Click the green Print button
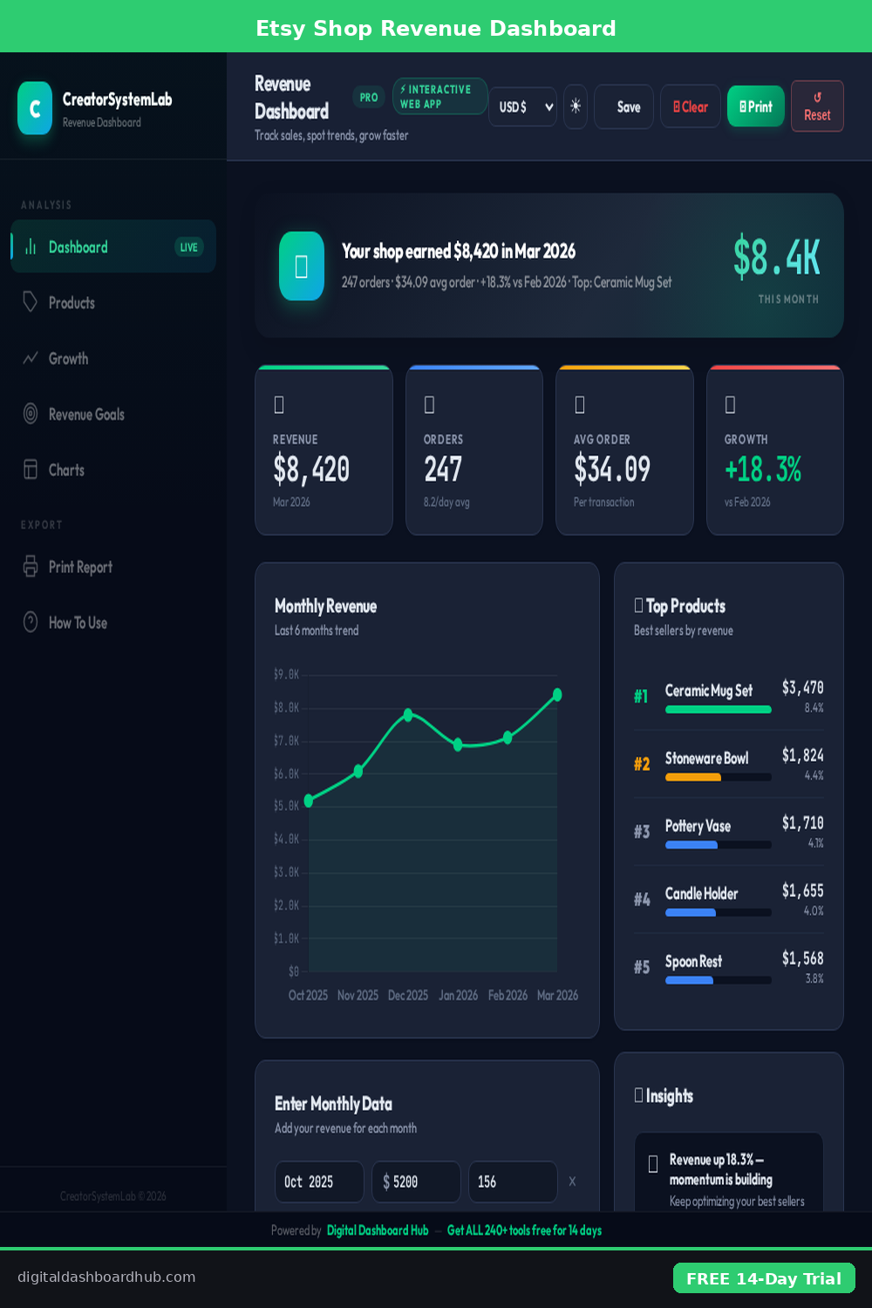872x1308 pixels. click(x=755, y=106)
